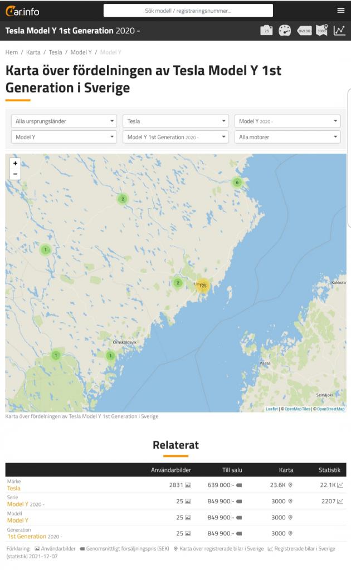The height and width of the screenshot is (570, 351).
Task: Click the Användarbilder column header
Action: pyautogui.click(x=171, y=470)
